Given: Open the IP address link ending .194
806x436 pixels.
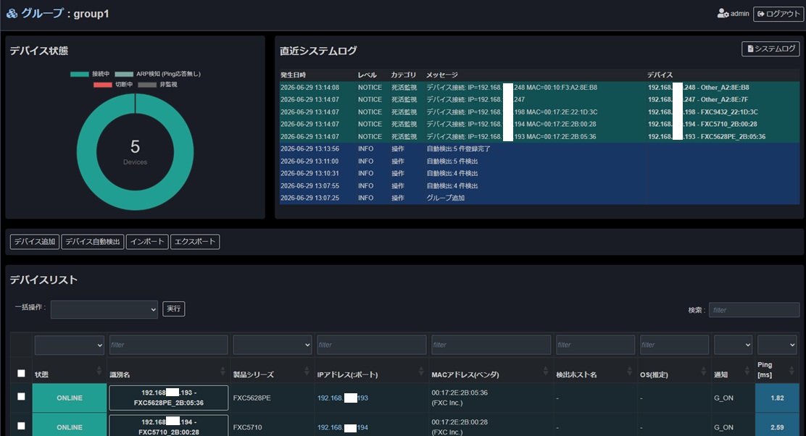Looking at the screenshot, I should pyautogui.click(x=342, y=427).
